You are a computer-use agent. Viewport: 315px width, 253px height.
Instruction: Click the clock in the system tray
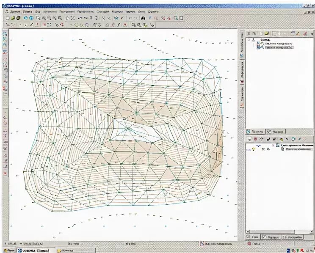click(x=309, y=250)
